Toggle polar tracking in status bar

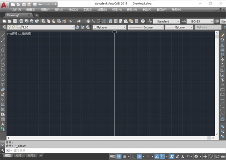point(139,156)
